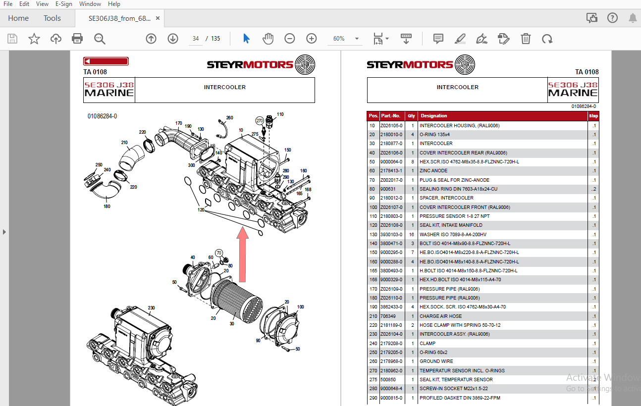Click the SEAL KIT, INTAKE MANIFOLD entry
The height and width of the screenshot is (406, 641).
(451, 225)
